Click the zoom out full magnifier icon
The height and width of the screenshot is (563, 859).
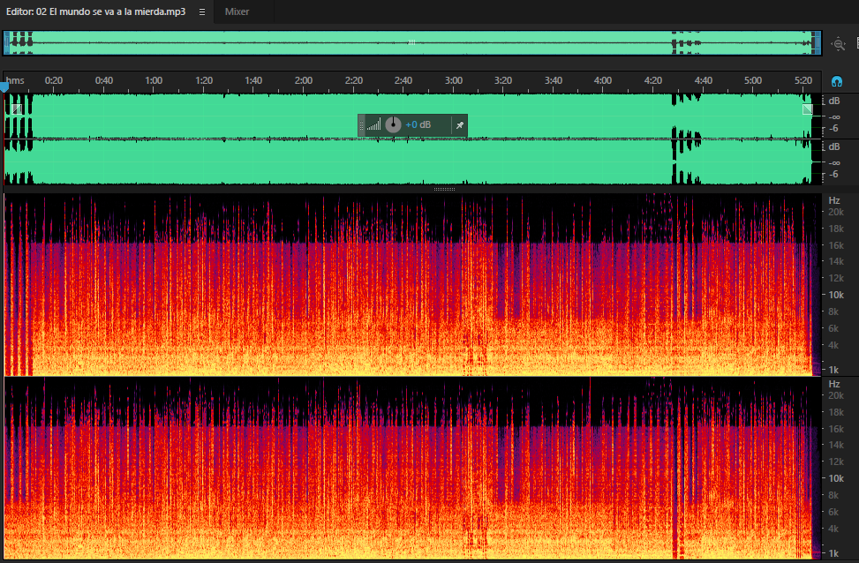tap(838, 44)
